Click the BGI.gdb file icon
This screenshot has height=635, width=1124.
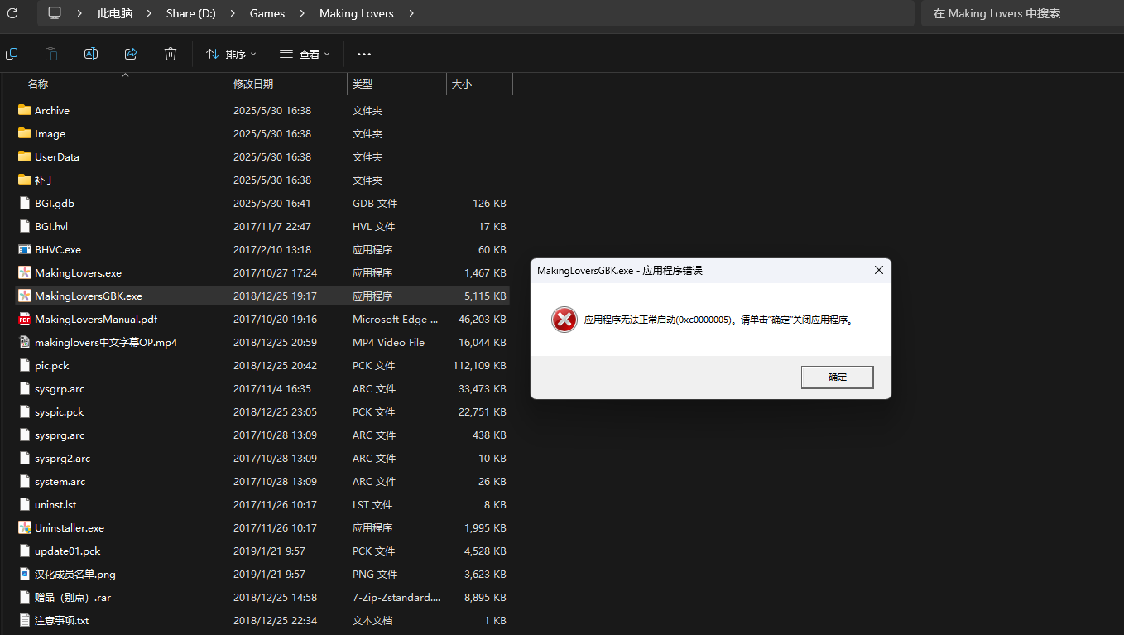pos(25,203)
